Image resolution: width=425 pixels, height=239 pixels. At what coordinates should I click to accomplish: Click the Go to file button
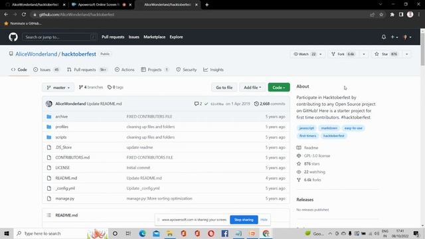click(224, 88)
